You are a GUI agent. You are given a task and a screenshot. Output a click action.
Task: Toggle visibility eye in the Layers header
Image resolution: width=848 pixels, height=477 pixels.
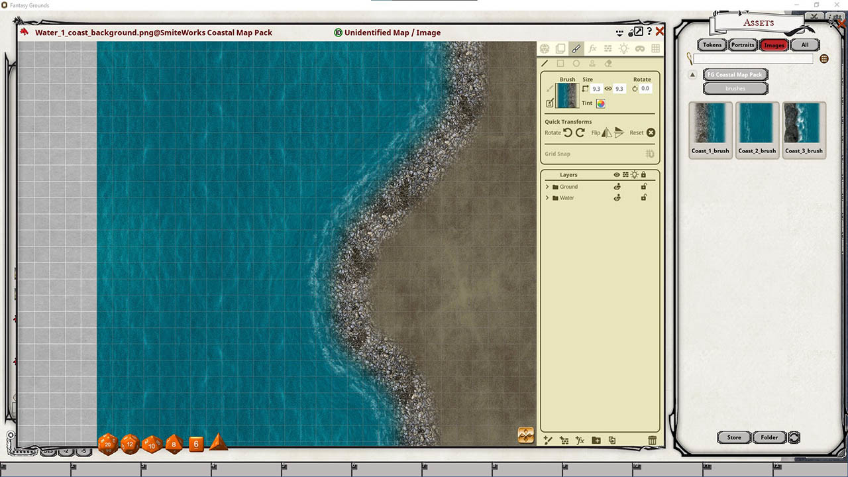617,174
